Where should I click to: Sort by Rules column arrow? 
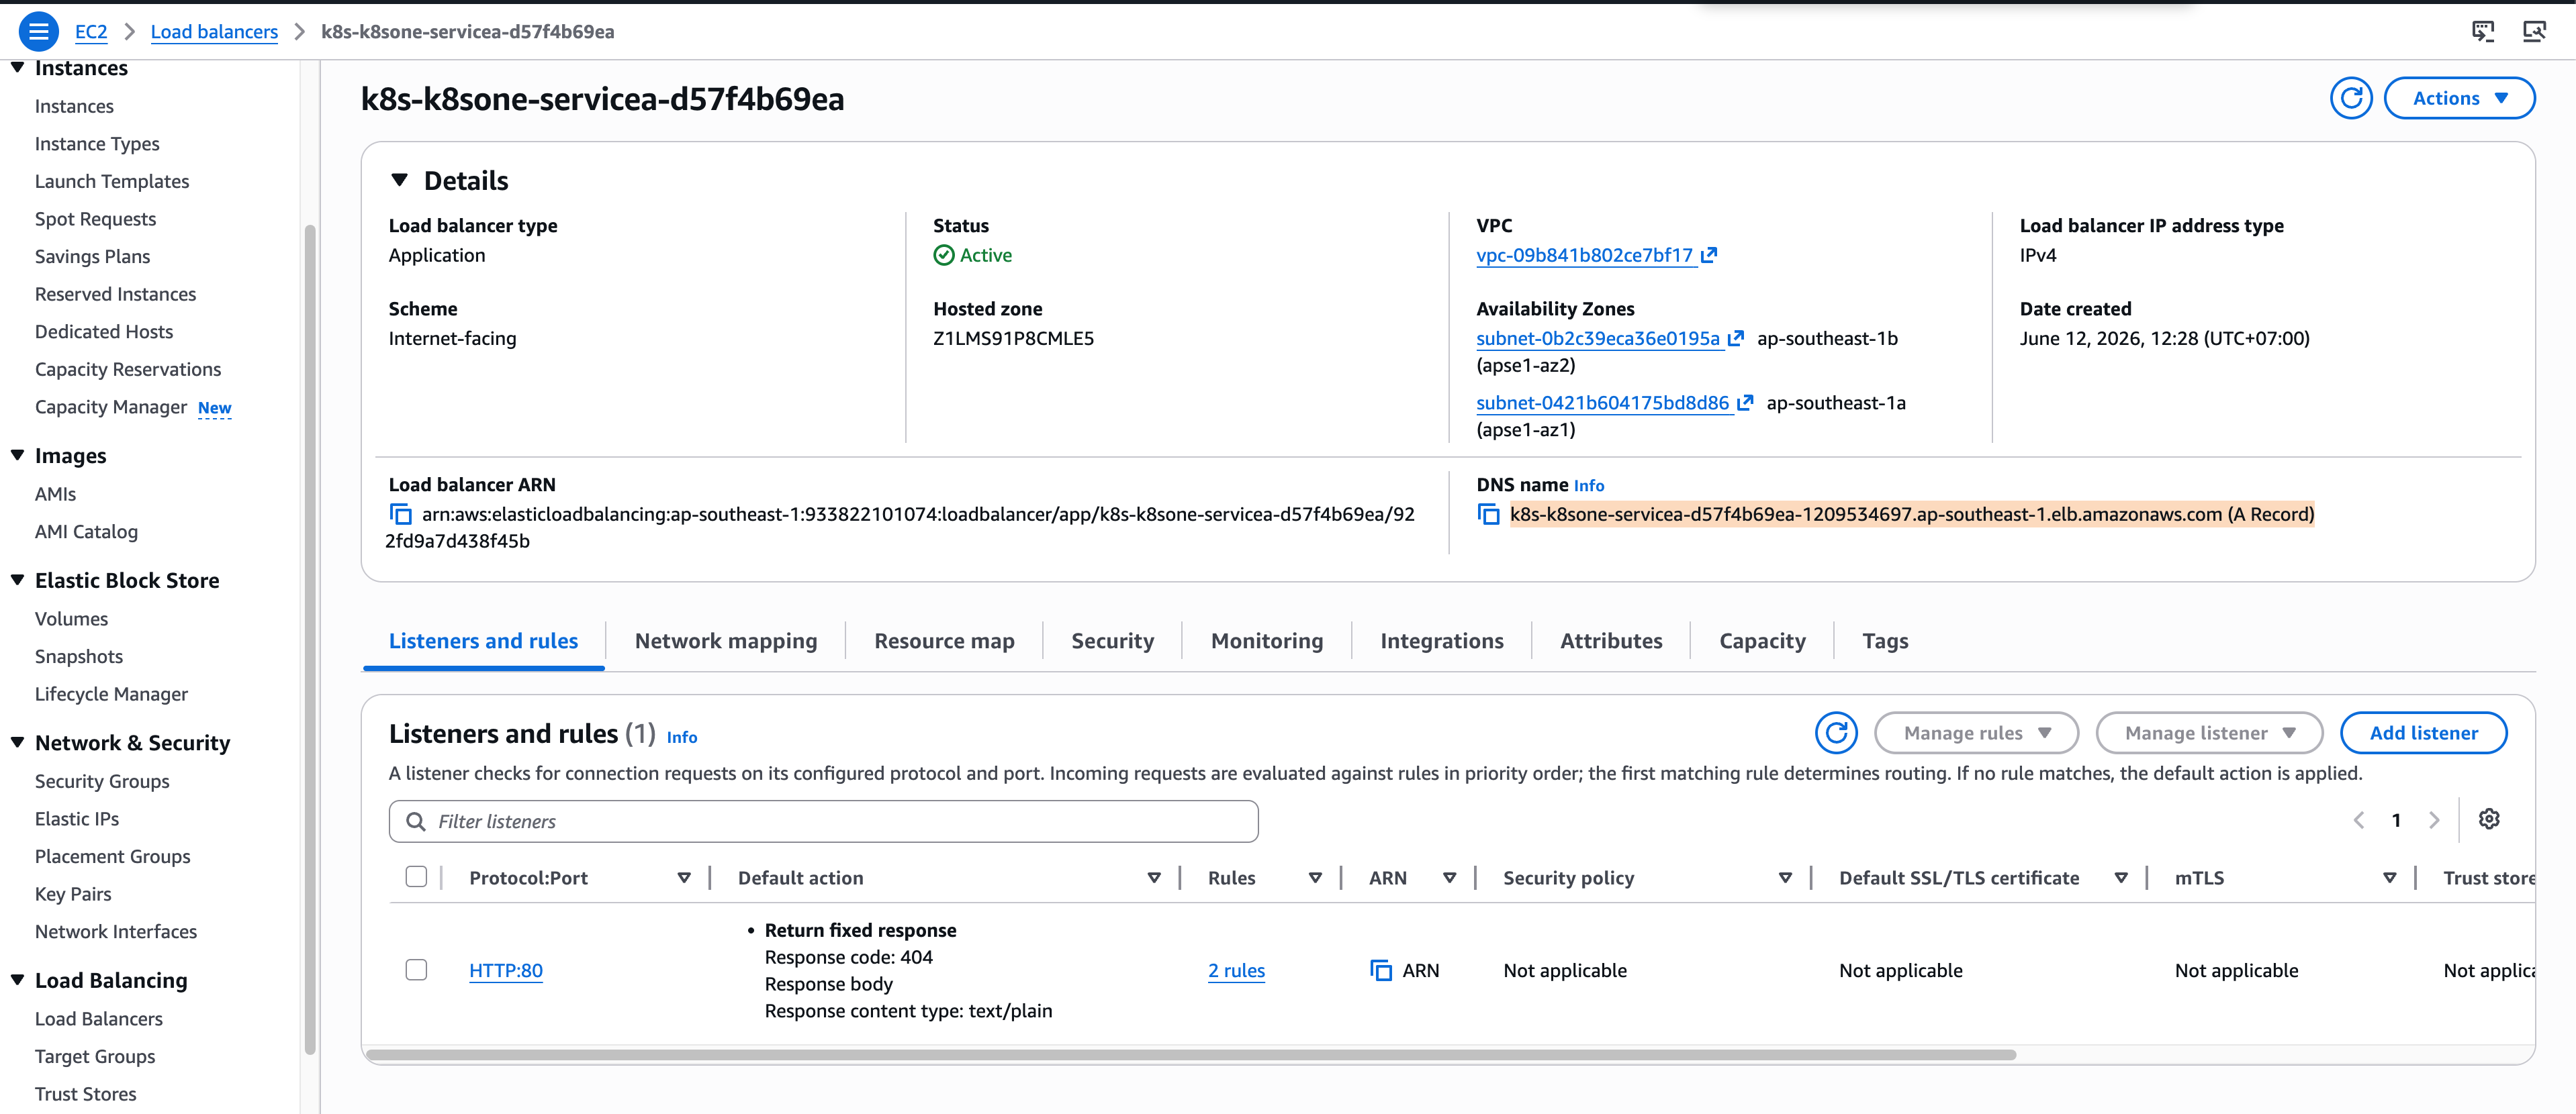1315,878
